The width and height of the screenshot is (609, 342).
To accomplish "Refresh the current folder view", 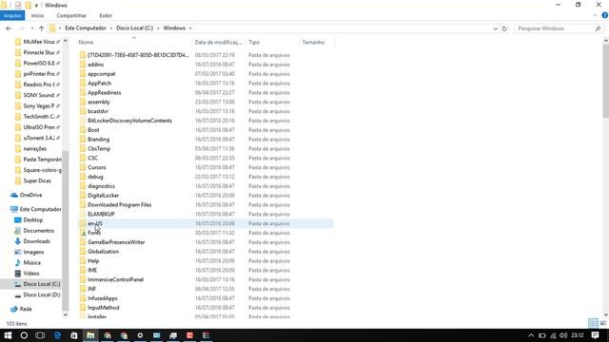I will [x=504, y=28].
